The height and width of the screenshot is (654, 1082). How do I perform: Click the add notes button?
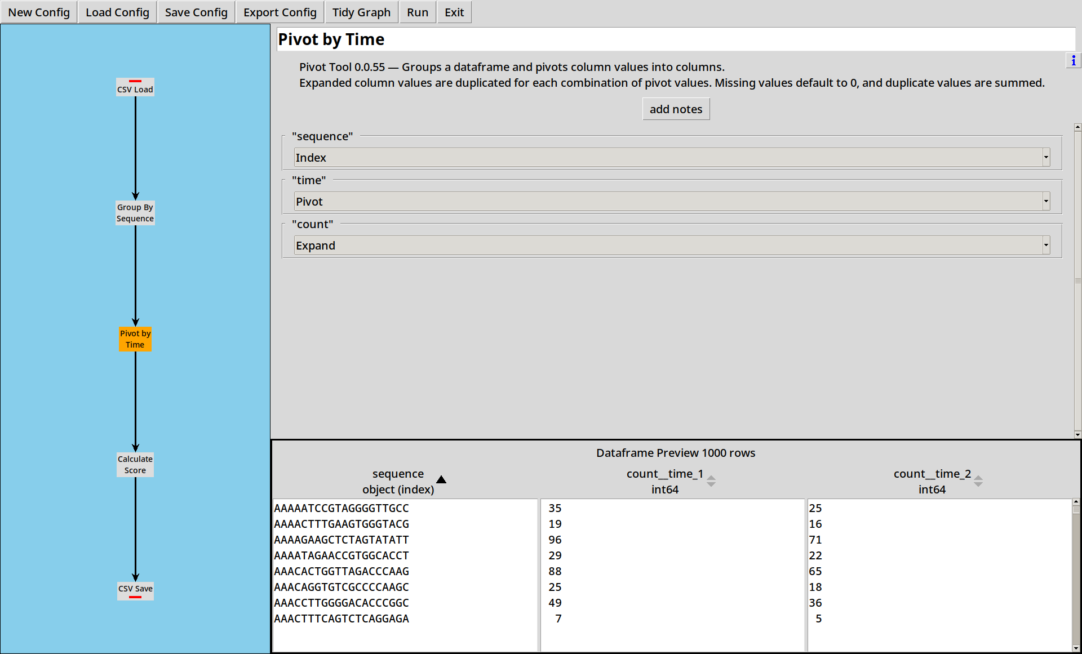click(x=676, y=109)
